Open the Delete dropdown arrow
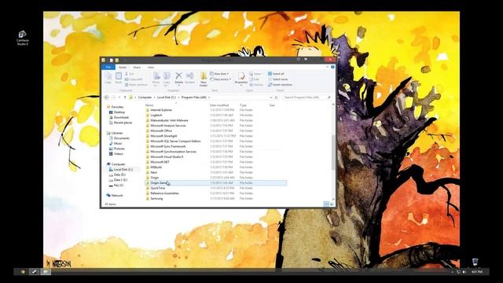The height and width of the screenshot is (283, 503). coord(178,86)
